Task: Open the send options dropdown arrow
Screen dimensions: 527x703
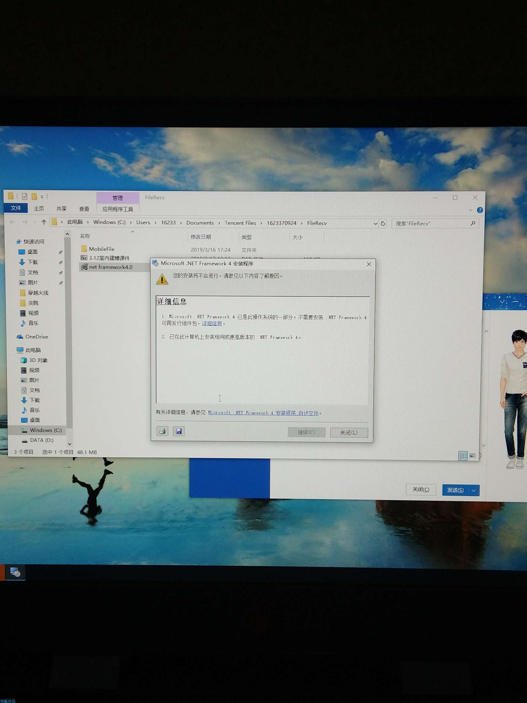Action: (x=474, y=490)
